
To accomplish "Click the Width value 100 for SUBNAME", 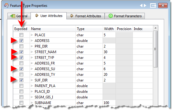I will [109, 103].
